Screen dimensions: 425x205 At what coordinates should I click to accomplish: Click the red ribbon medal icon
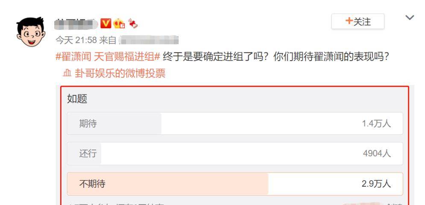[x=133, y=23]
